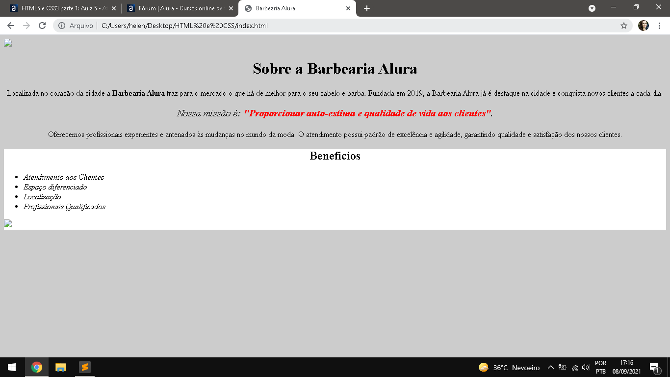Click the browser forward arrow
Viewport: 670px width, 377px height.
(x=26, y=26)
